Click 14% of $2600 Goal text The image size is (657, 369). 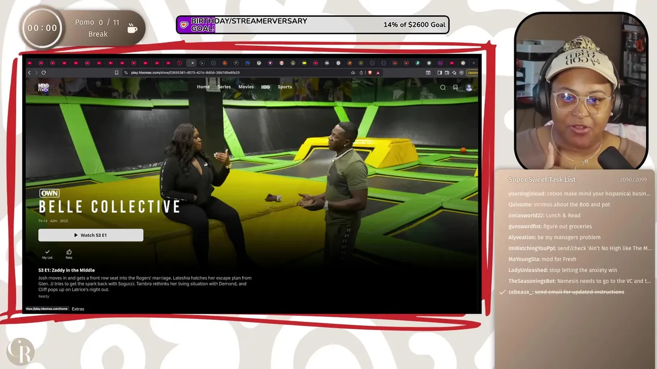(414, 25)
